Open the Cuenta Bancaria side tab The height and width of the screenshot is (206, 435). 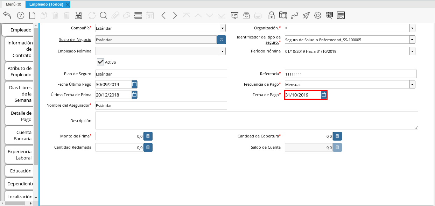point(20,136)
